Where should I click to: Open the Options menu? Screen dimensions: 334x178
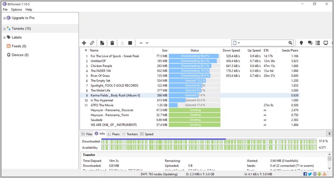(17, 9)
